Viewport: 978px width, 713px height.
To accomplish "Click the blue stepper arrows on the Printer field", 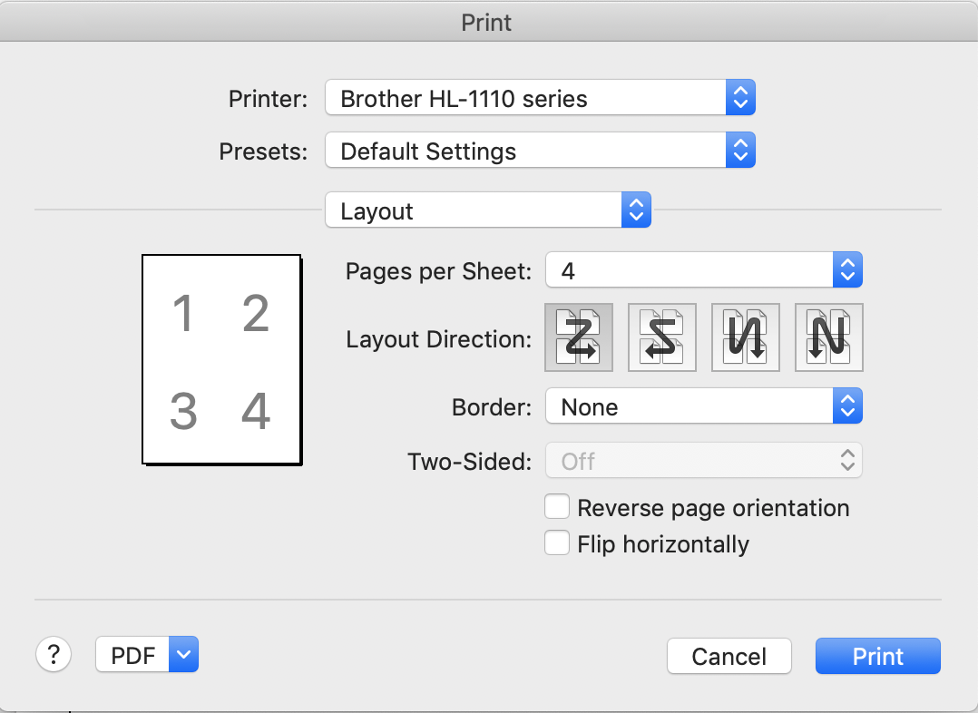I will pyautogui.click(x=740, y=98).
